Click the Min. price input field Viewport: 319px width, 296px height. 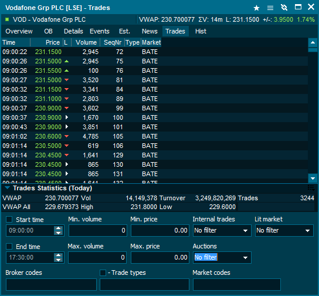(160, 230)
